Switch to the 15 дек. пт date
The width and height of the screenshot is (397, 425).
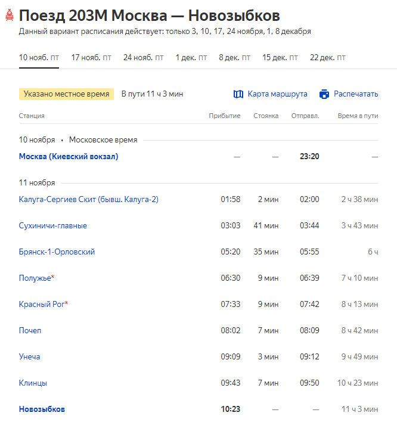(x=280, y=57)
